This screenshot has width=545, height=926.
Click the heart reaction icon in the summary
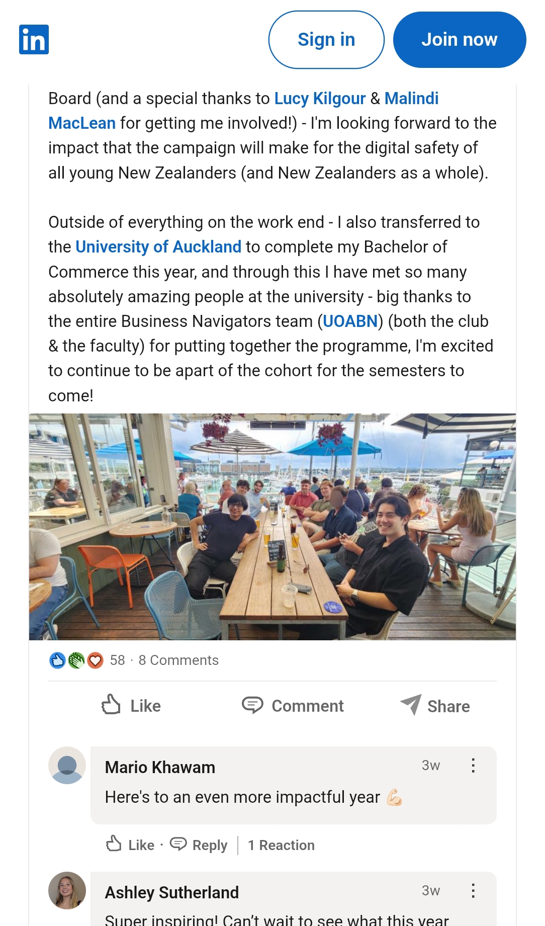tap(95, 660)
